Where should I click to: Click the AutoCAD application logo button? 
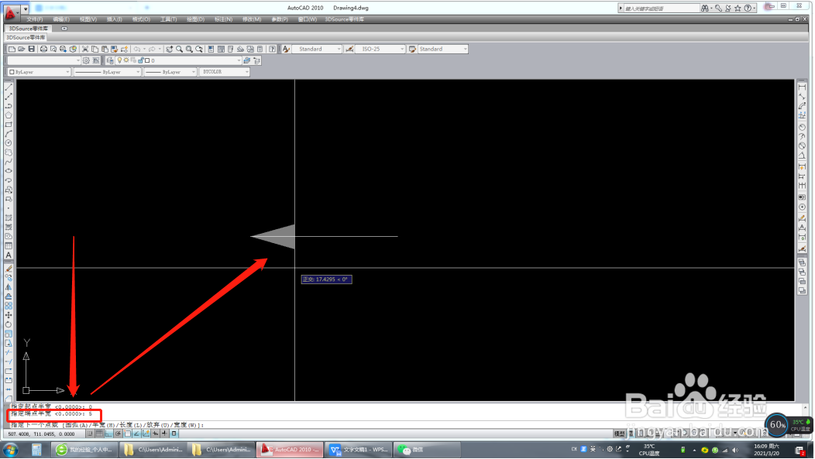pos(10,12)
